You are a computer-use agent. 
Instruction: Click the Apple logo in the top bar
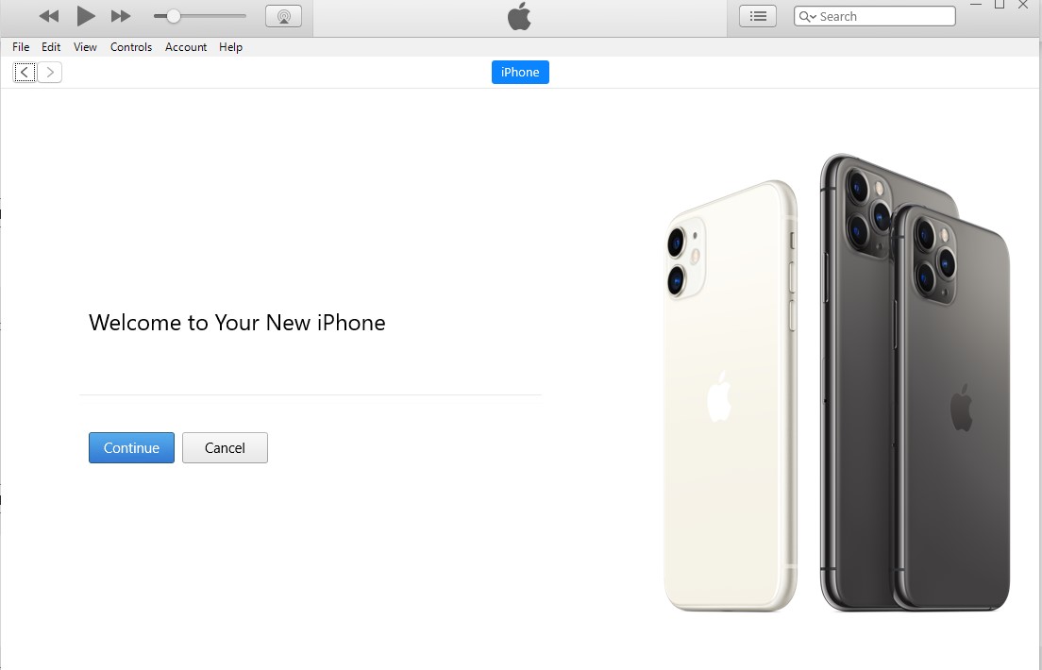point(520,16)
